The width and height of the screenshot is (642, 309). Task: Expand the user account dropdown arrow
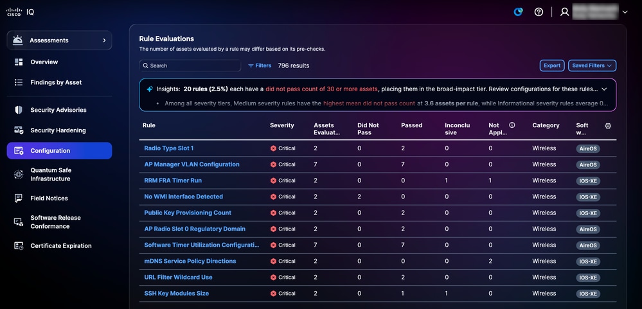click(625, 12)
